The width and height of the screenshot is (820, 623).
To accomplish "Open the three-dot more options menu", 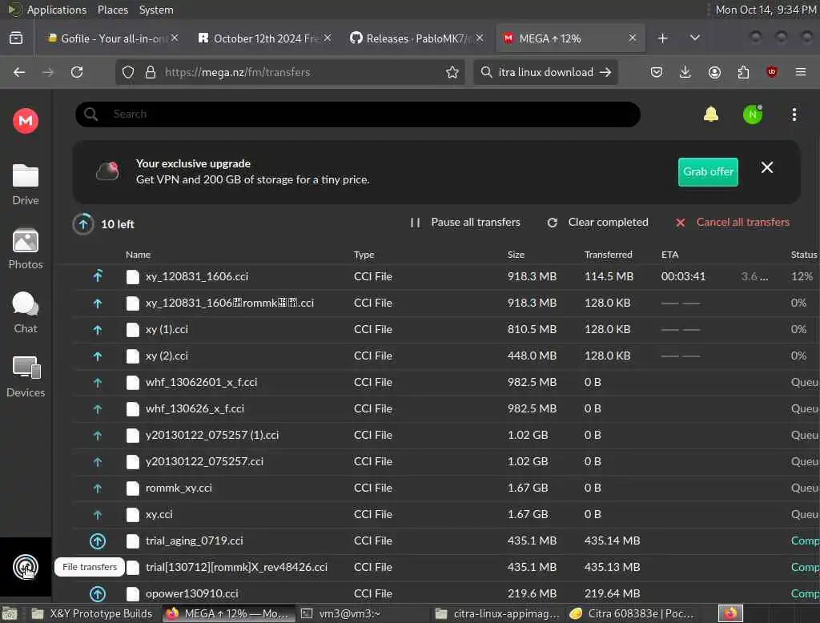I will pyautogui.click(x=794, y=115).
